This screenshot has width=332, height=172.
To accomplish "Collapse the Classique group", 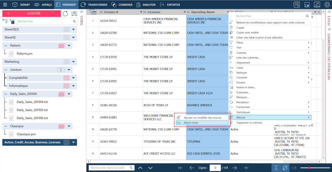I will coord(6,126).
